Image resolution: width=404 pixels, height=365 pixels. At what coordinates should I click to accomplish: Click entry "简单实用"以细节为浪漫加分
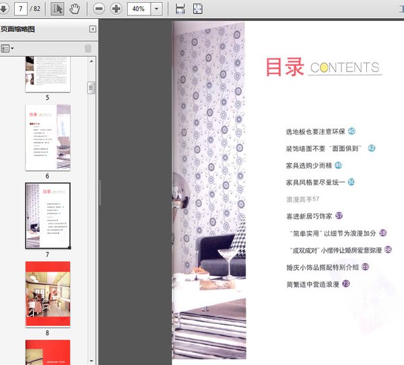point(333,233)
